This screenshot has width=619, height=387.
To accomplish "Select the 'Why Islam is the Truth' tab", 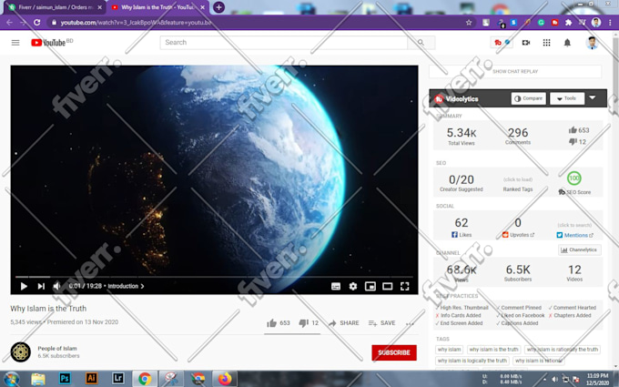I will click(x=157, y=7).
